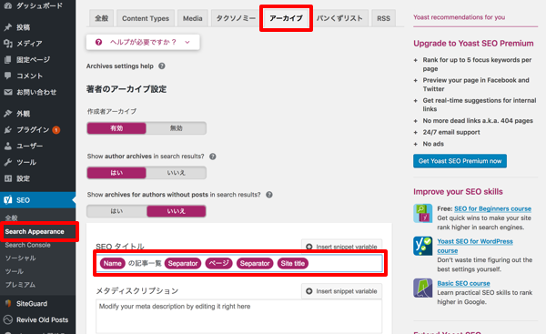Image resolution: width=546 pixels, height=334 pixels.
Task: Click the メディア media icon
Action: point(8,43)
